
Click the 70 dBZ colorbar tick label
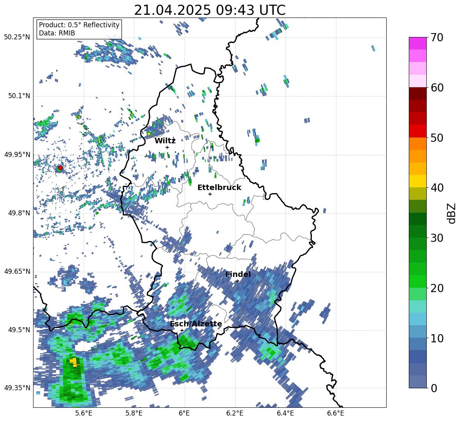[x=437, y=37]
